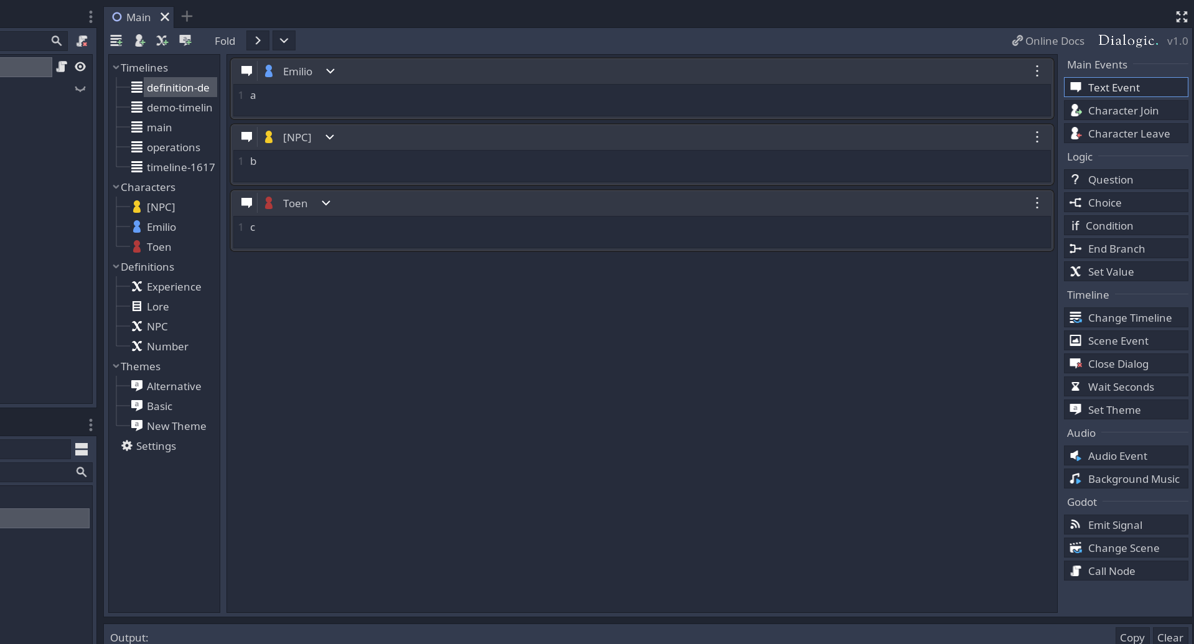Add a Wait Seconds event
The width and height of the screenshot is (1194, 644).
pyautogui.click(x=1126, y=387)
